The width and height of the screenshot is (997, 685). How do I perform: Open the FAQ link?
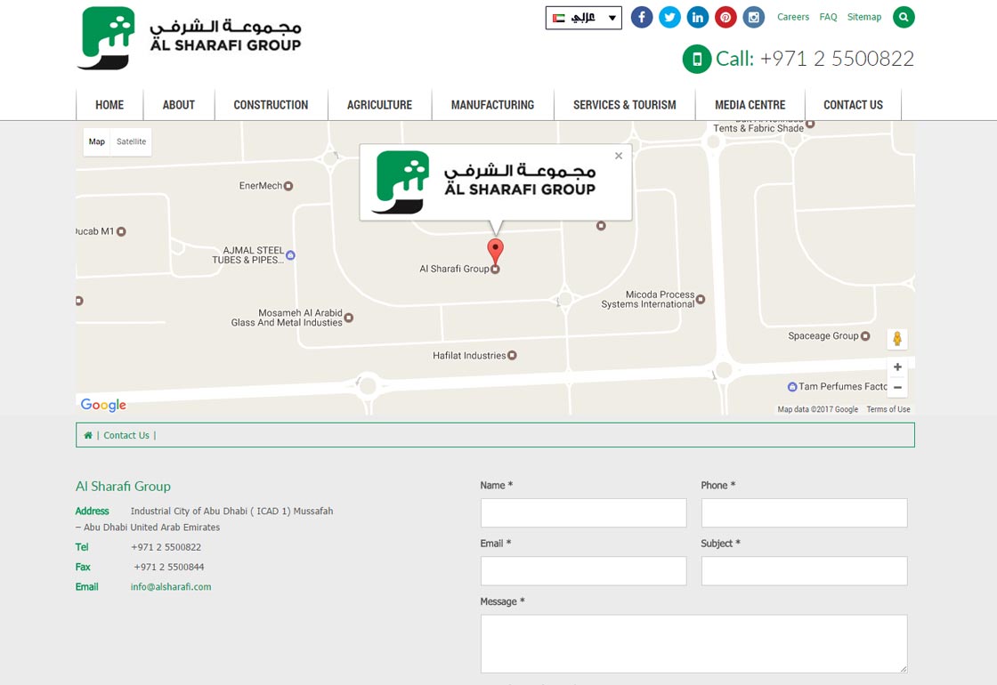(x=828, y=17)
